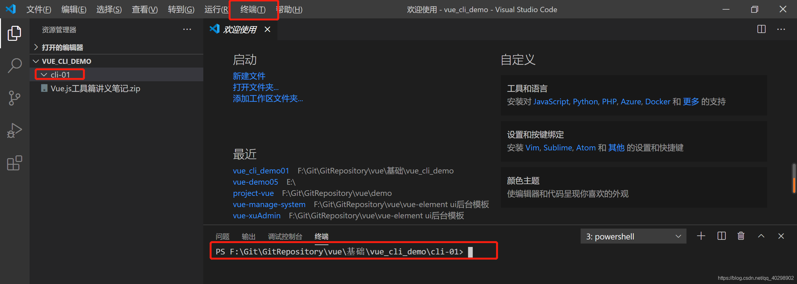Click the Docker link
797x284 pixels.
658,102
